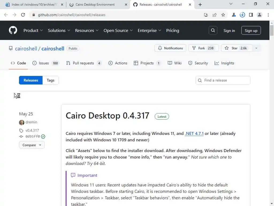Click the search magnifier button
The height and width of the screenshot is (206, 274).
pyautogui.click(x=213, y=31)
